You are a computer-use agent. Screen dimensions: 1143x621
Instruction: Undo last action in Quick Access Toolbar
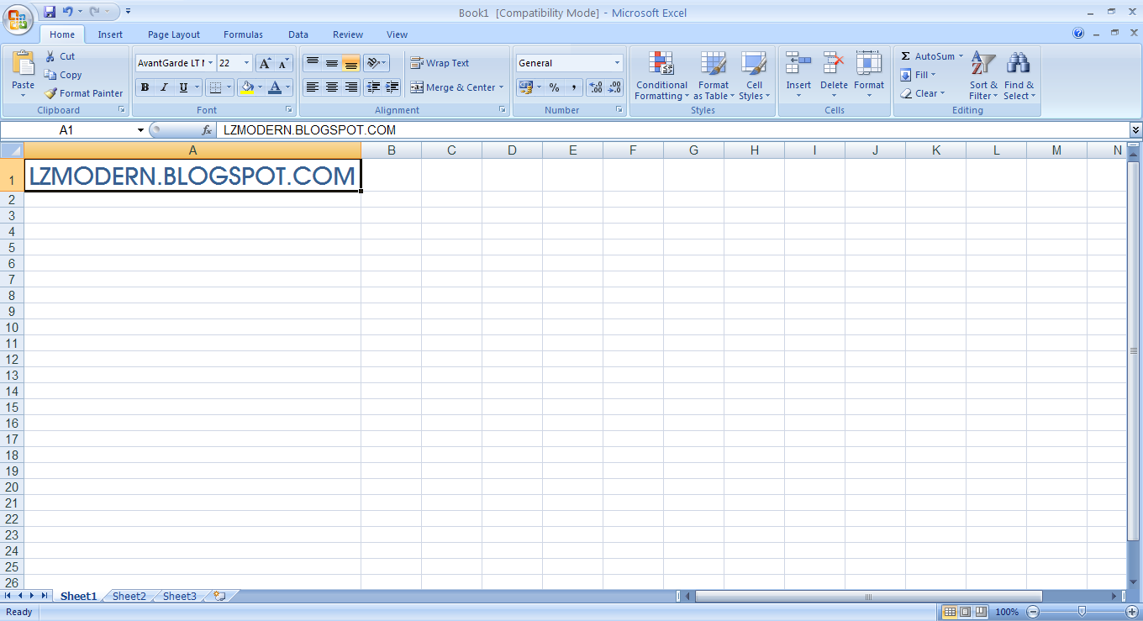point(68,12)
